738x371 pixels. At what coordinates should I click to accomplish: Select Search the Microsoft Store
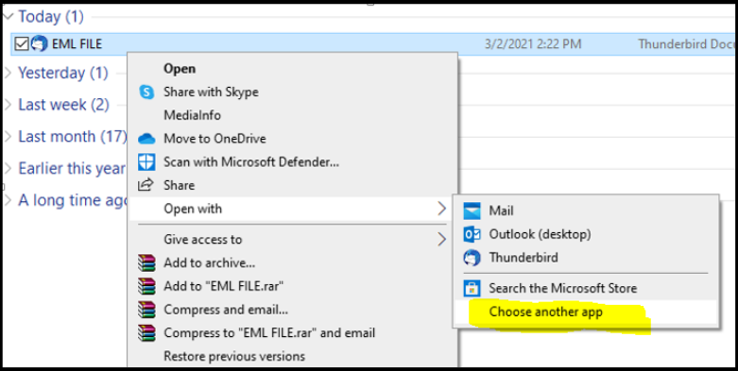563,288
